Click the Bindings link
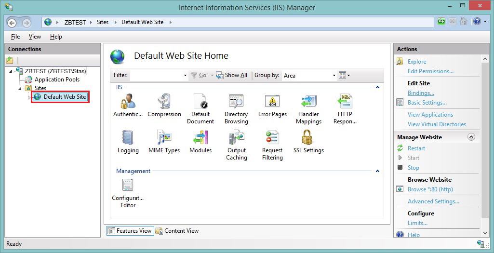This screenshot has height=253, width=494. coord(421,93)
